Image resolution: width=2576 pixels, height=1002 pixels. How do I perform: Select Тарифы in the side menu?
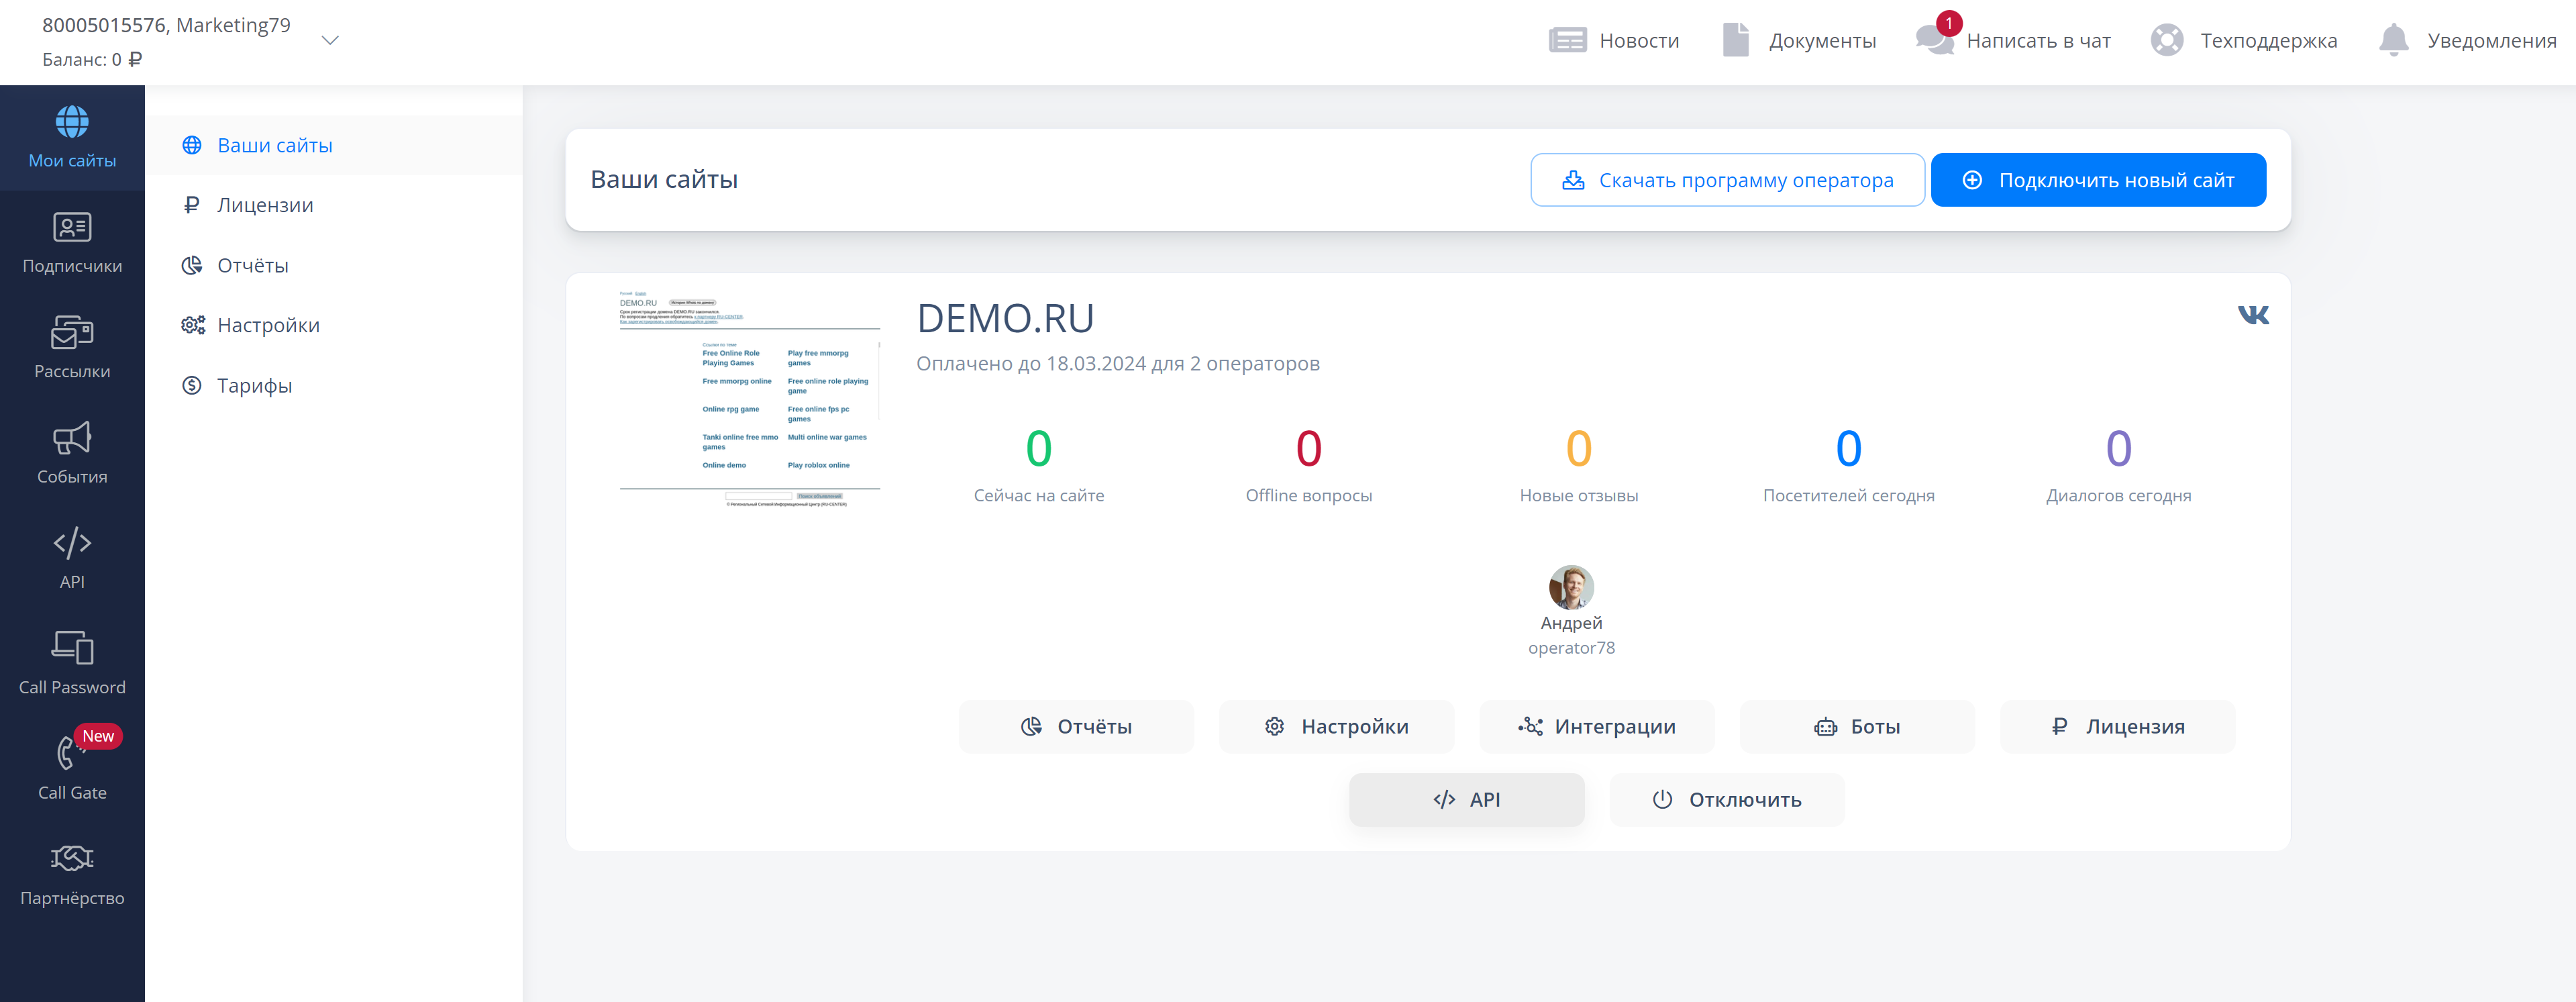tap(254, 386)
